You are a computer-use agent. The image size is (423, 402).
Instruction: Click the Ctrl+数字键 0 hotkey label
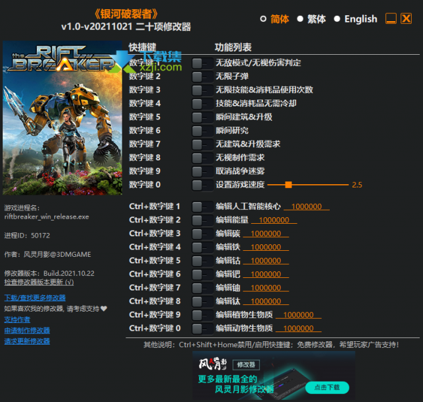coord(155,329)
